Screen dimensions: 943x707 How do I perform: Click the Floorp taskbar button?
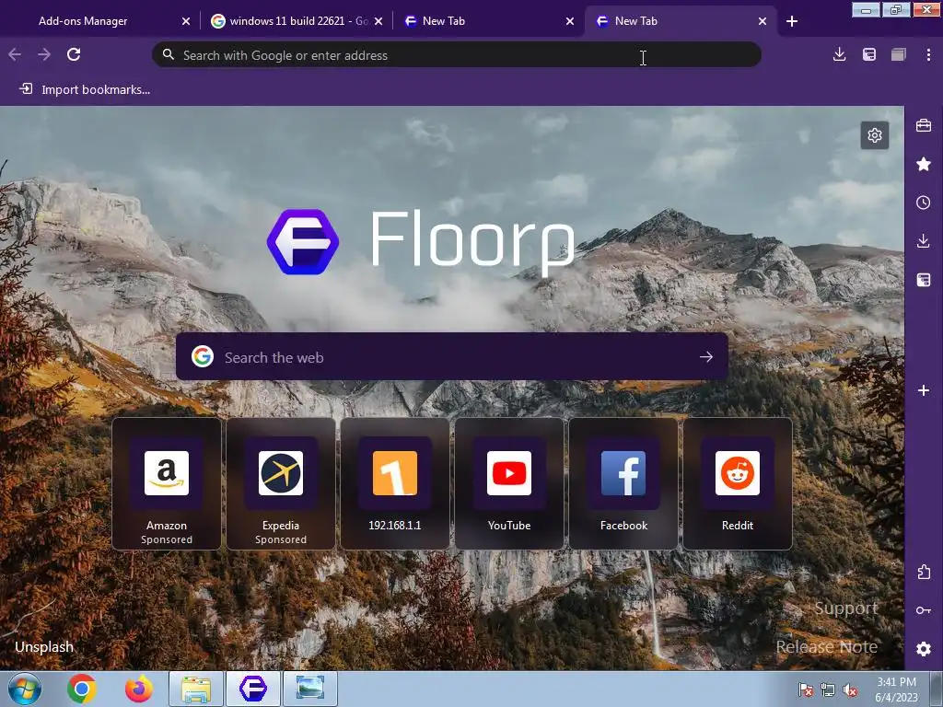pyautogui.click(x=253, y=689)
